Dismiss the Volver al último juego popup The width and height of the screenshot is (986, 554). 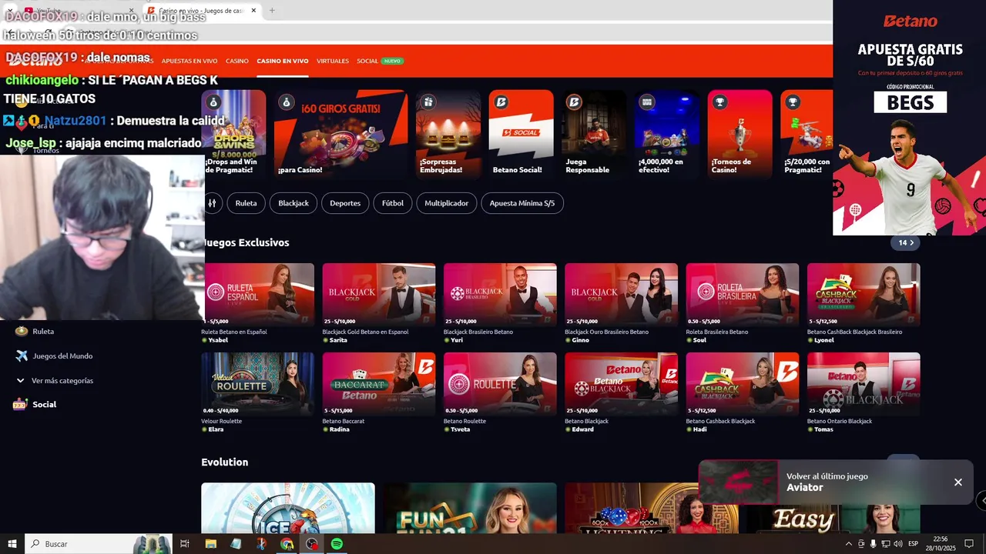958,482
